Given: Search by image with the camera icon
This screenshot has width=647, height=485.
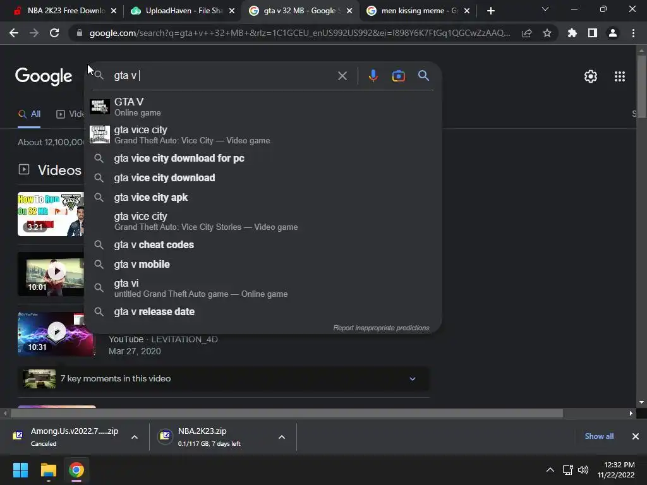Looking at the screenshot, I should 398,76.
